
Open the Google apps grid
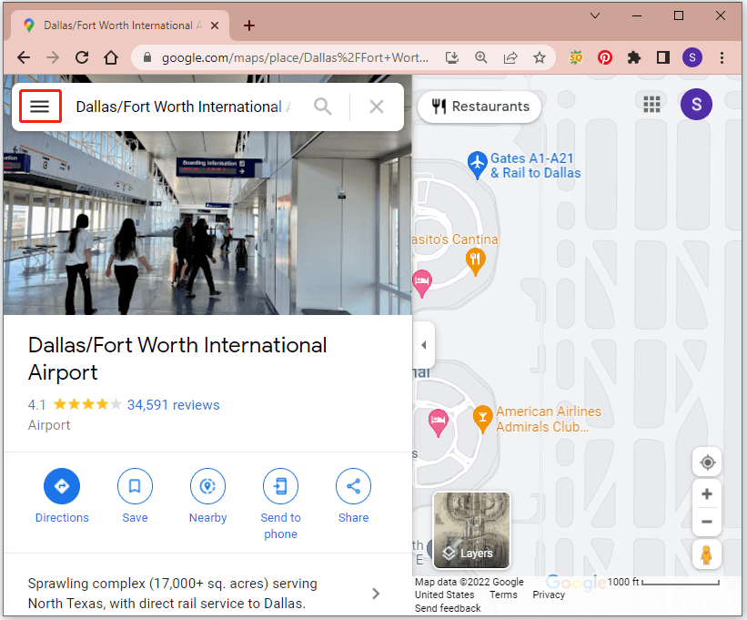pos(651,104)
